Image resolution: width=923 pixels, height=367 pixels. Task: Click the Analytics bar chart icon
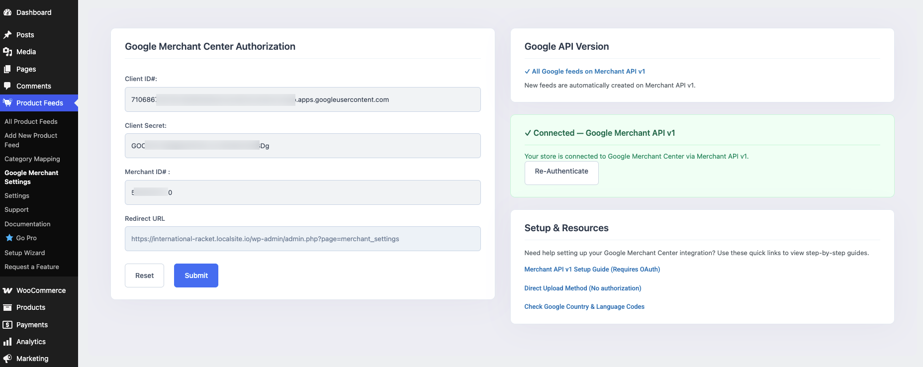7,342
